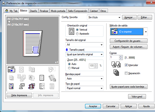Click the greyed overlapping pages icon

(x=32, y=69)
